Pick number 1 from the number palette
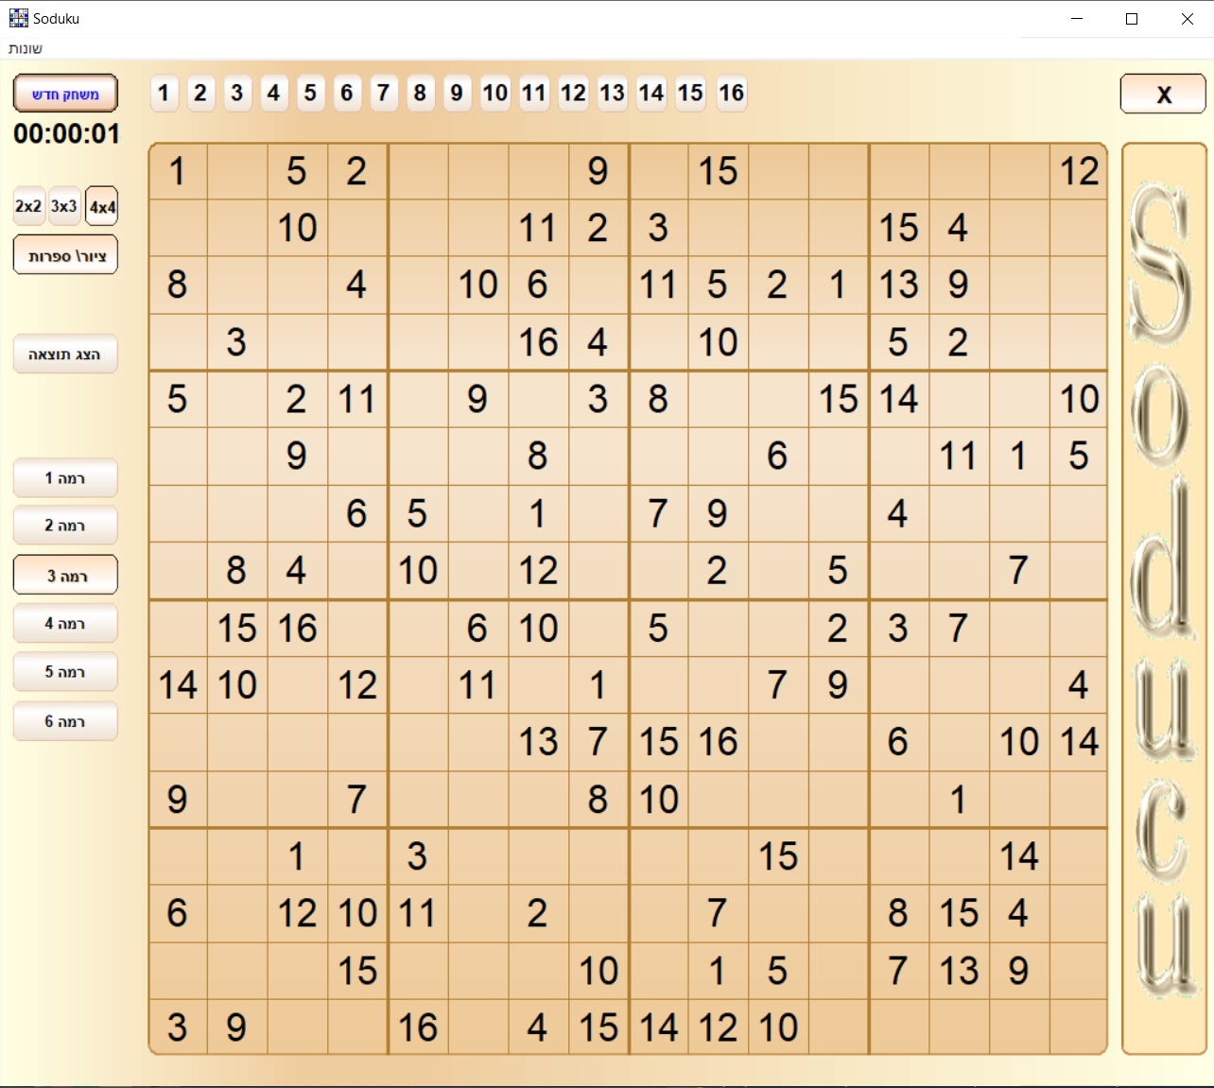1214x1088 pixels. click(165, 93)
